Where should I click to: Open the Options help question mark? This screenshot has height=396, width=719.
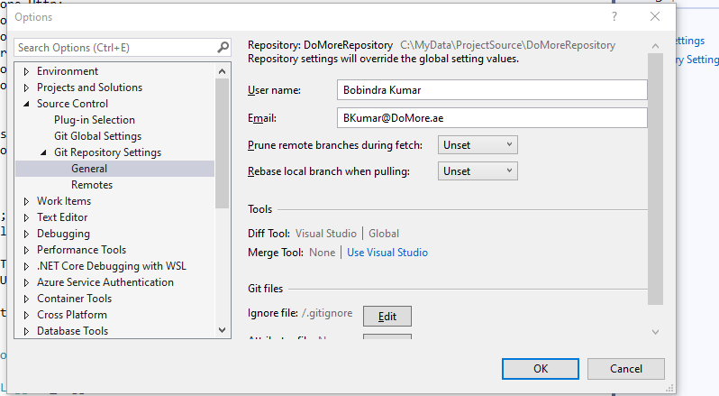(x=614, y=17)
